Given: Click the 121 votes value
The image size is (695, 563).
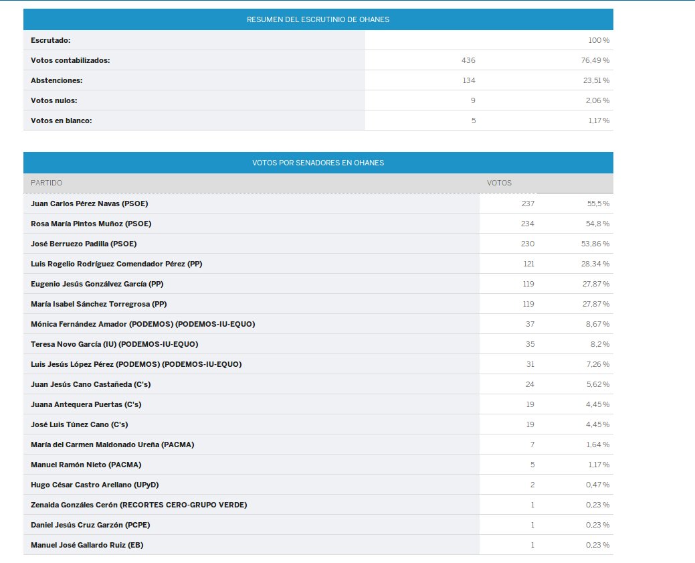Looking at the screenshot, I should (x=529, y=264).
